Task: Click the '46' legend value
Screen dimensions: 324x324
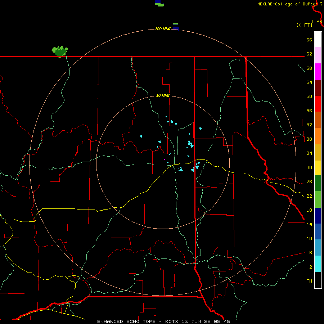Action: (309, 111)
